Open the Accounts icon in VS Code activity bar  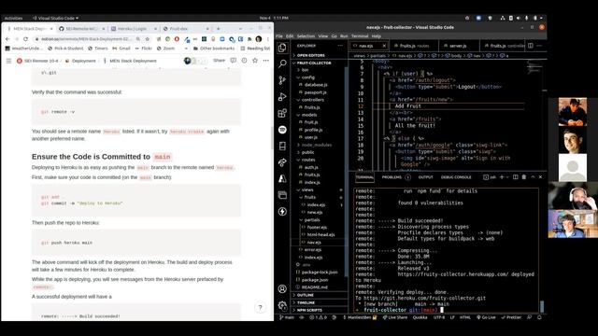coord(282,288)
